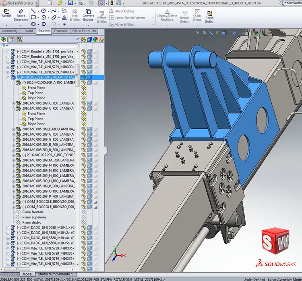This screenshot has height=281, width=302.
Task: Click the Print icon
Action: 81,3
